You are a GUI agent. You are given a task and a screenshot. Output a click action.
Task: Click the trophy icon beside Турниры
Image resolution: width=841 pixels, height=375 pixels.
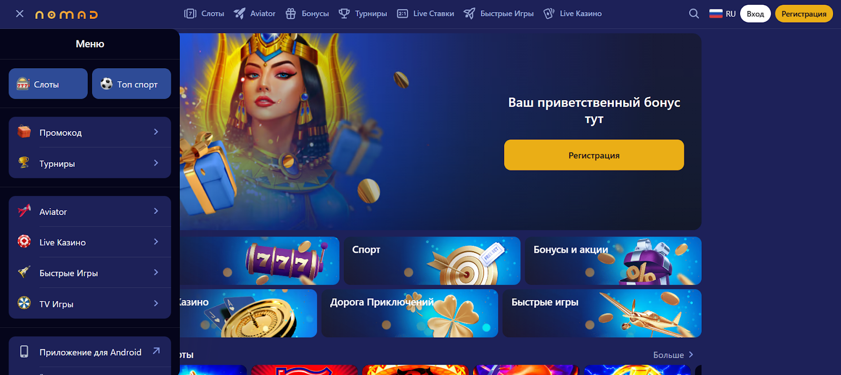tap(24, 163)
